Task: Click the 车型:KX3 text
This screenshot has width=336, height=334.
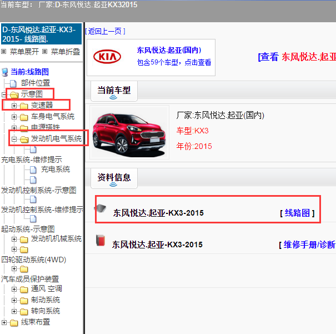Action: point(192,131)
